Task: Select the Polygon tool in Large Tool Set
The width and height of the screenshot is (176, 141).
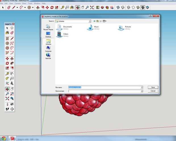Action: [x=7, y=48]
